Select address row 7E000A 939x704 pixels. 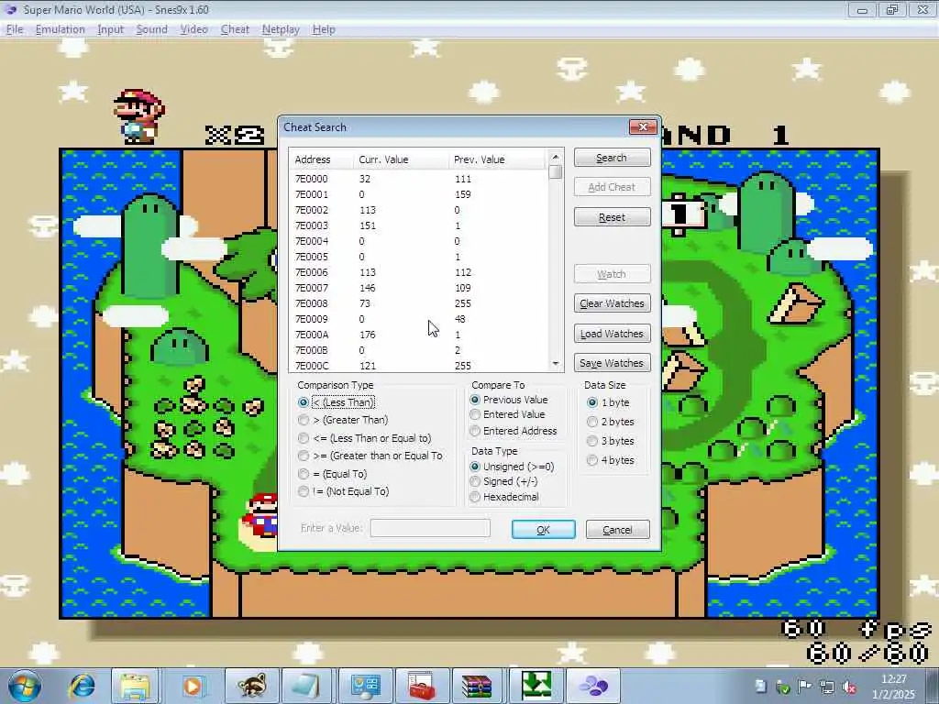pos(418,335)
